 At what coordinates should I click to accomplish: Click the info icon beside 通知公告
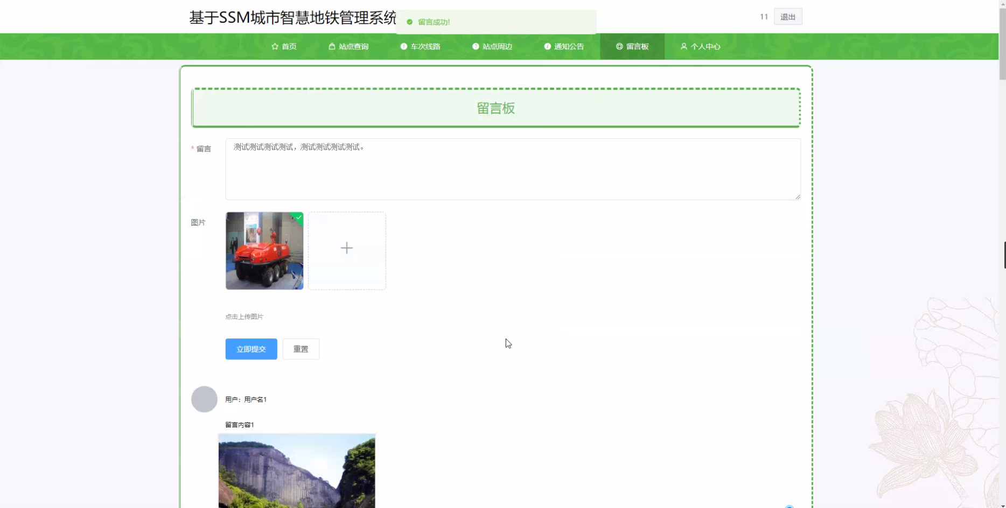pos(547,46)
